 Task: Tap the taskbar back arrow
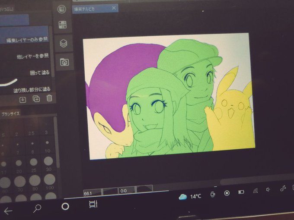[x=8, y=211]
